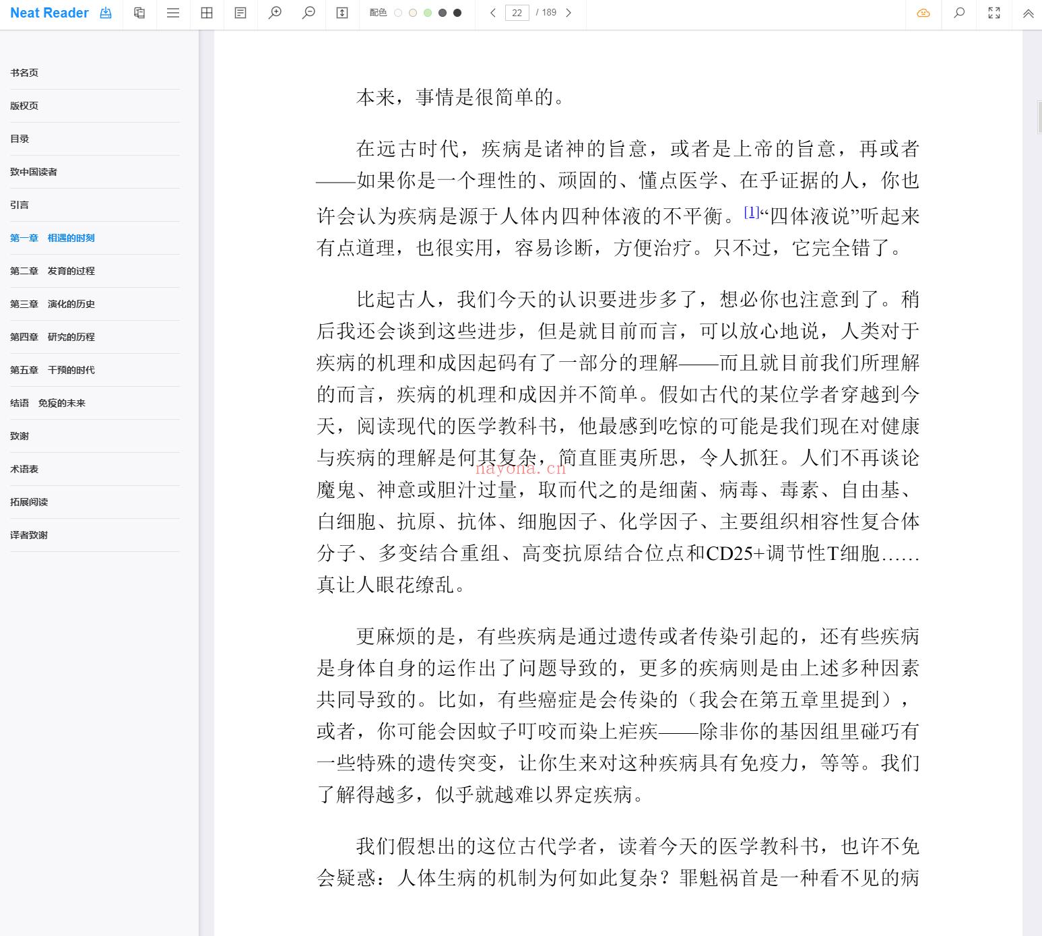Go to the next page arrow
Viewport: 1042px width, 936px height.
tap(568, 13)
